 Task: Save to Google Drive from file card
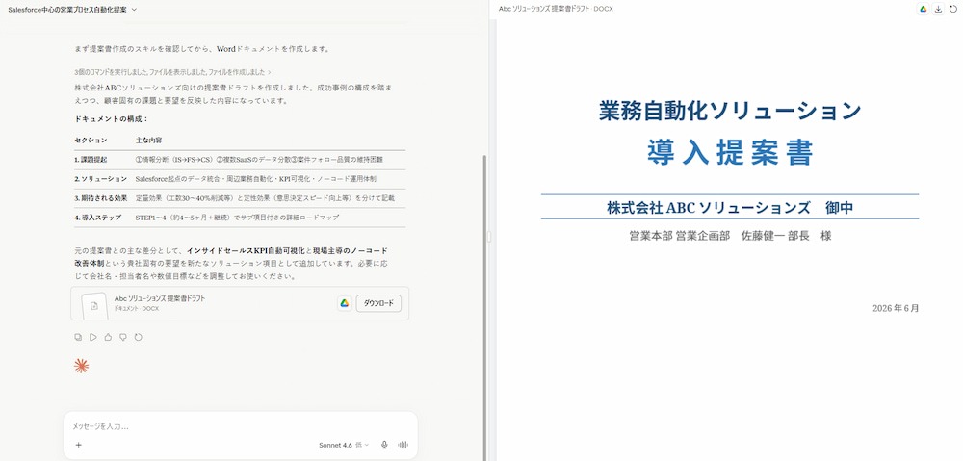pyautogui.click(x=345, y=303)
